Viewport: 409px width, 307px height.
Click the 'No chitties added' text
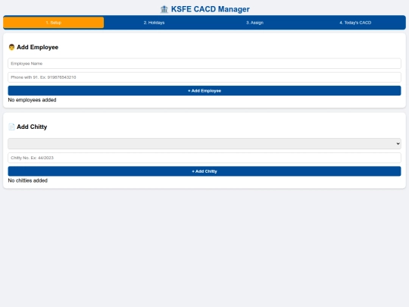click(28, 180)
